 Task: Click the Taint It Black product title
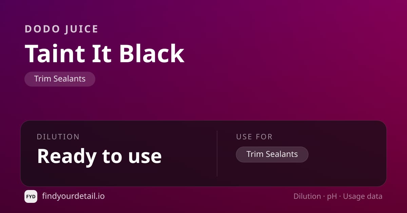[x=104, y=54]
